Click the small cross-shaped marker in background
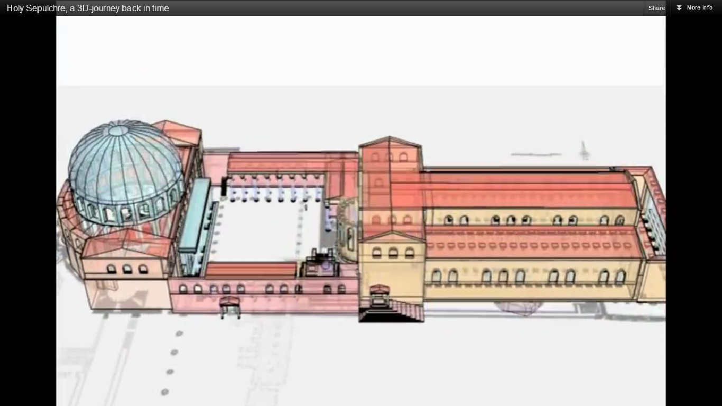This screenshot has height=406, width=722. point(584,150)
